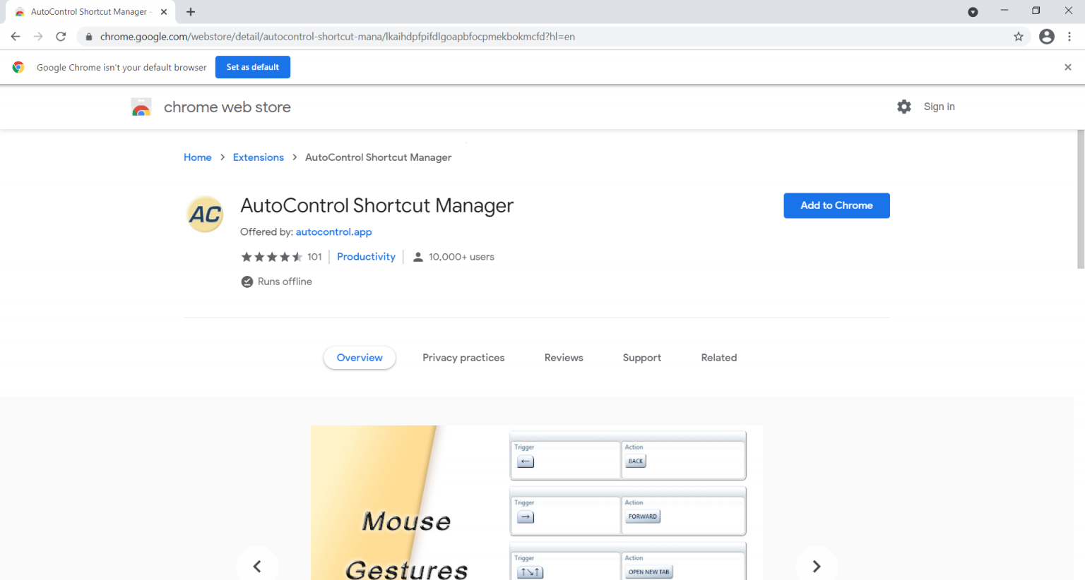Reload the page with the refresh icon
Viewport: 1085px width, 580px height.
(x=62, y=36)
